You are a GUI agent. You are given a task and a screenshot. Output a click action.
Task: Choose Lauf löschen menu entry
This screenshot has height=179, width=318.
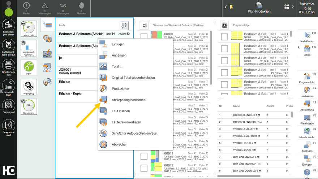135,111
